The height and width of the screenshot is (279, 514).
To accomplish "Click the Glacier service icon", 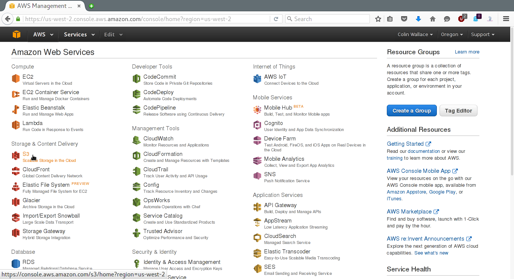I will [x=15, y=202].
